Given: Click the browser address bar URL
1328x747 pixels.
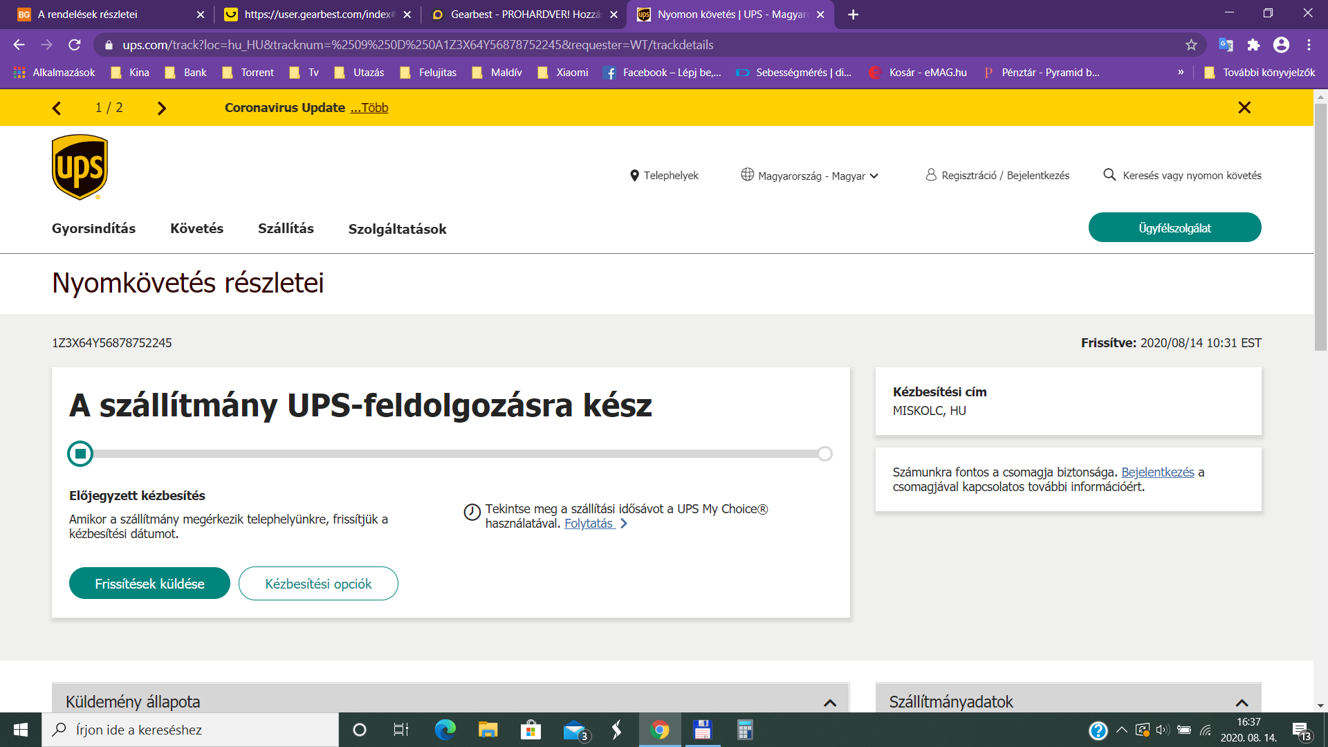Looking at the screenshot, I should coord(418,45).
